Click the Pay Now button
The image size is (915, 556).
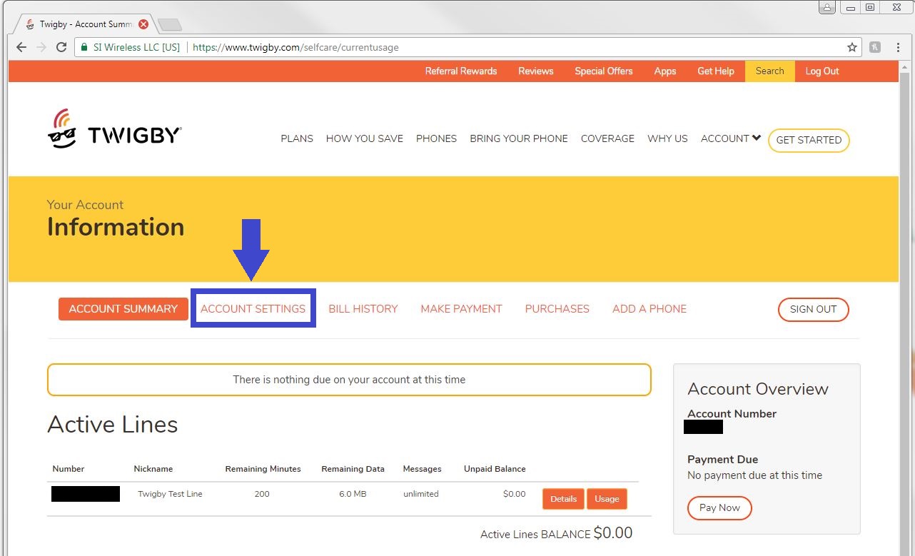click(719, 507)
